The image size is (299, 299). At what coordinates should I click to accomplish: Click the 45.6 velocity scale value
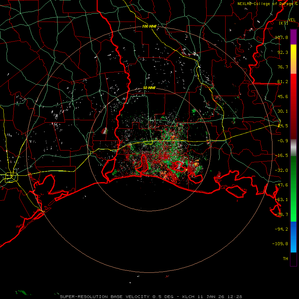tap(283, 96)
